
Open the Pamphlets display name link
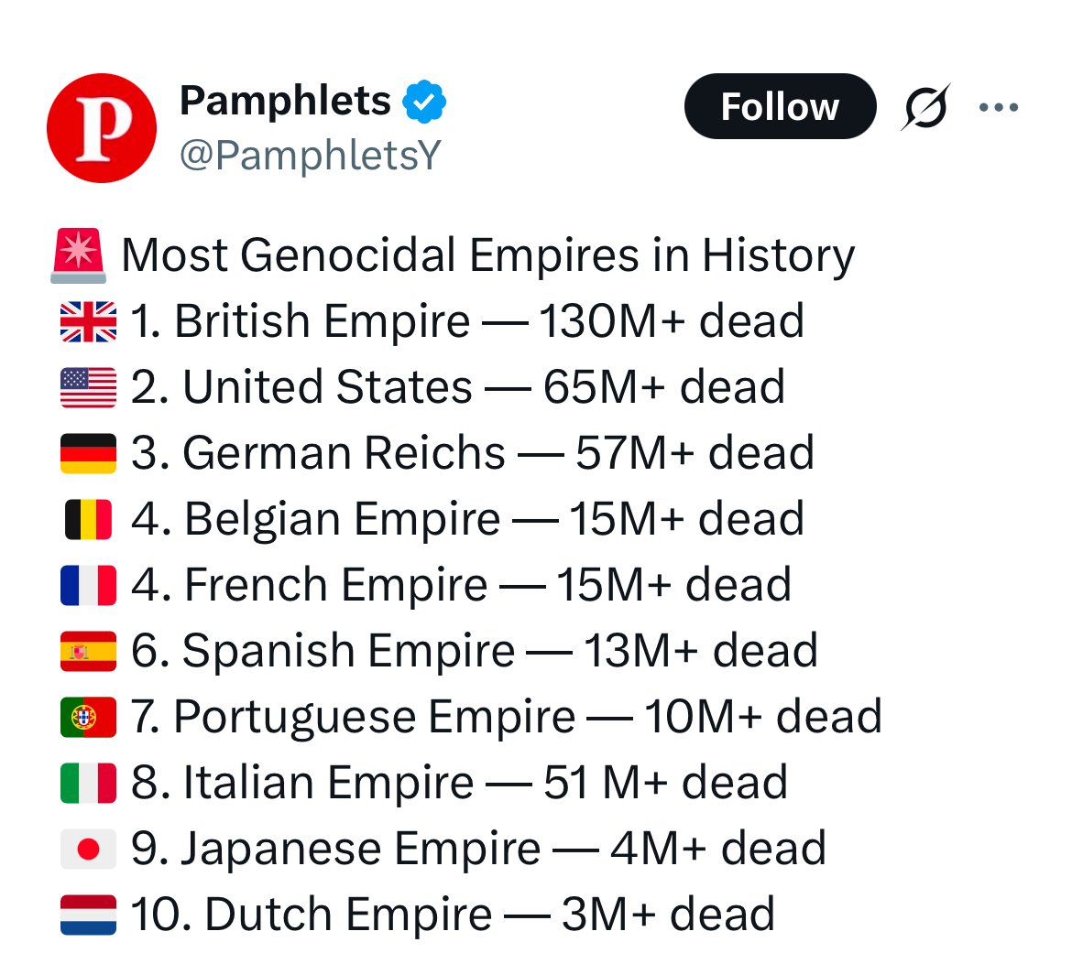285,101
